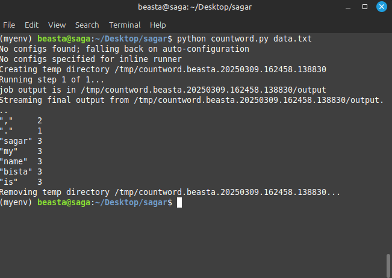Click the "bista" word count line
The image size is (392, 278).
tap(21, 172)
